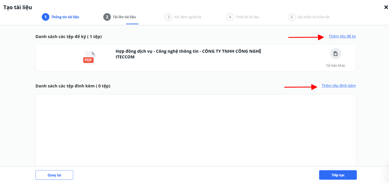The height and width of the screenshot is (183, 389).
Task: Close the Tạo tài liệu dialog
Action: point(386,7)
